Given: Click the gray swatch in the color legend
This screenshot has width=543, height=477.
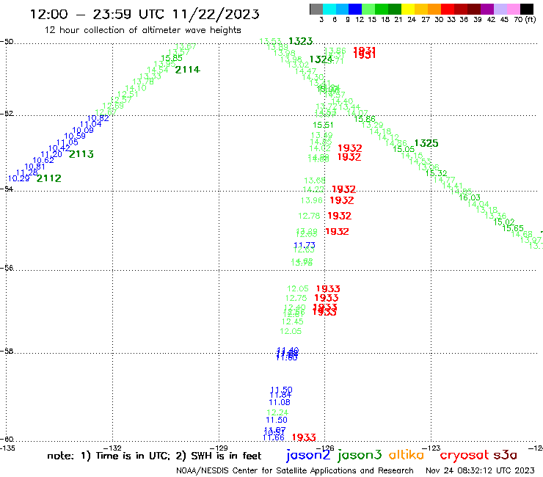Looking at the screenshot, I should coord(316,9).
